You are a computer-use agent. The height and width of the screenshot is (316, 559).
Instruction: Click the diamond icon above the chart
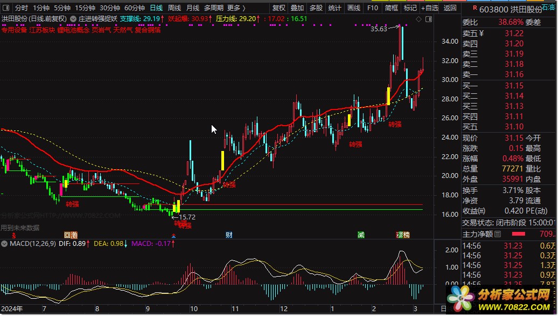[418, 19]
